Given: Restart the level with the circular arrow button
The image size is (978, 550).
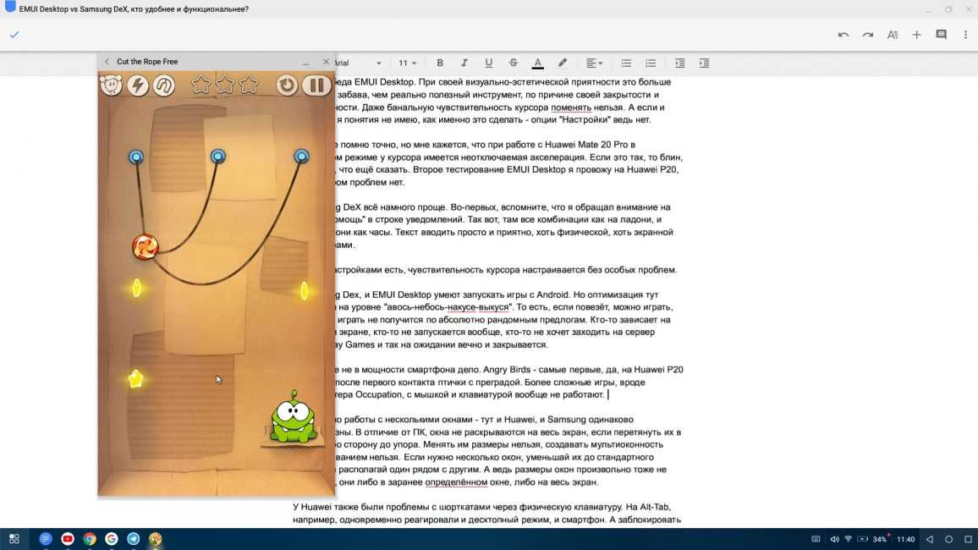Looking at the screenshot, I should click(287, 85).
